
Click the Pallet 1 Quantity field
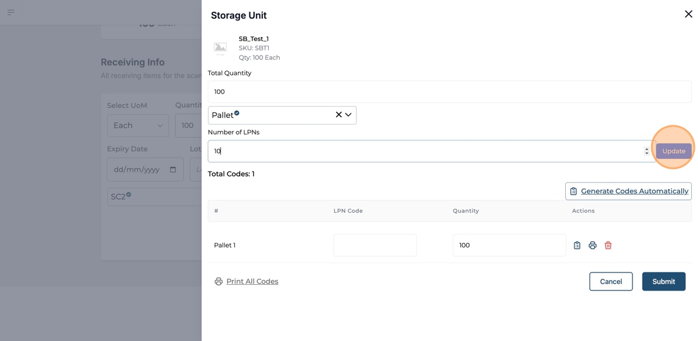point(509,246)
